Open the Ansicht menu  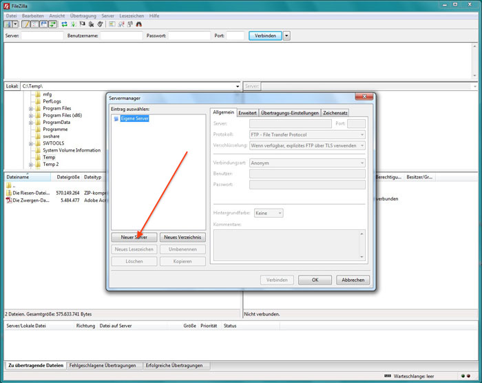(x=57, y=16)
